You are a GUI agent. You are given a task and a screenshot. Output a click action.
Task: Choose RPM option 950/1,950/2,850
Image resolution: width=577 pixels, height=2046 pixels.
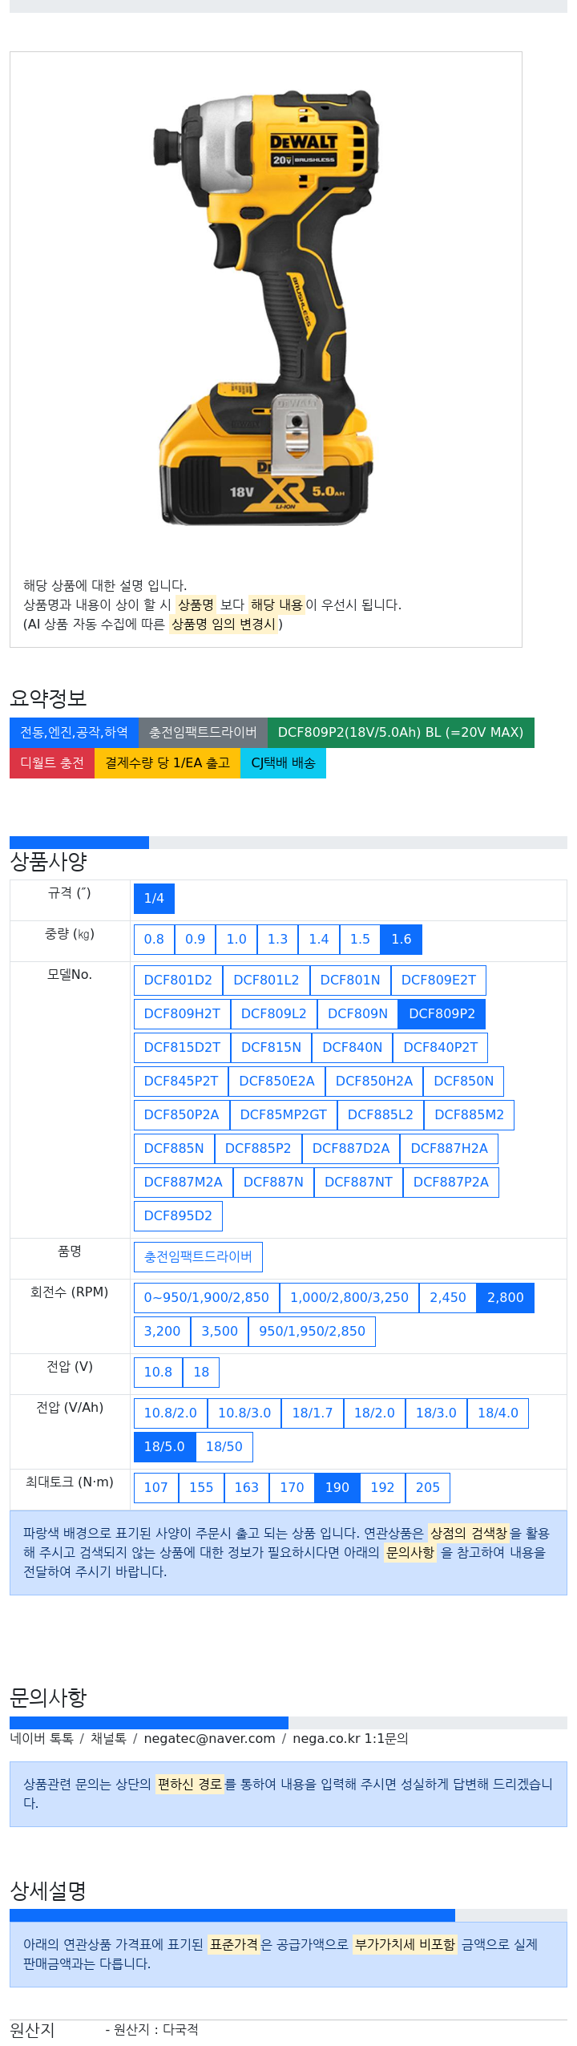(312, 1331)
